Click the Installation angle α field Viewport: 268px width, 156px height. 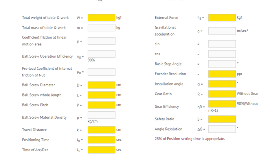pyautogui.click(x=222, y=84)
